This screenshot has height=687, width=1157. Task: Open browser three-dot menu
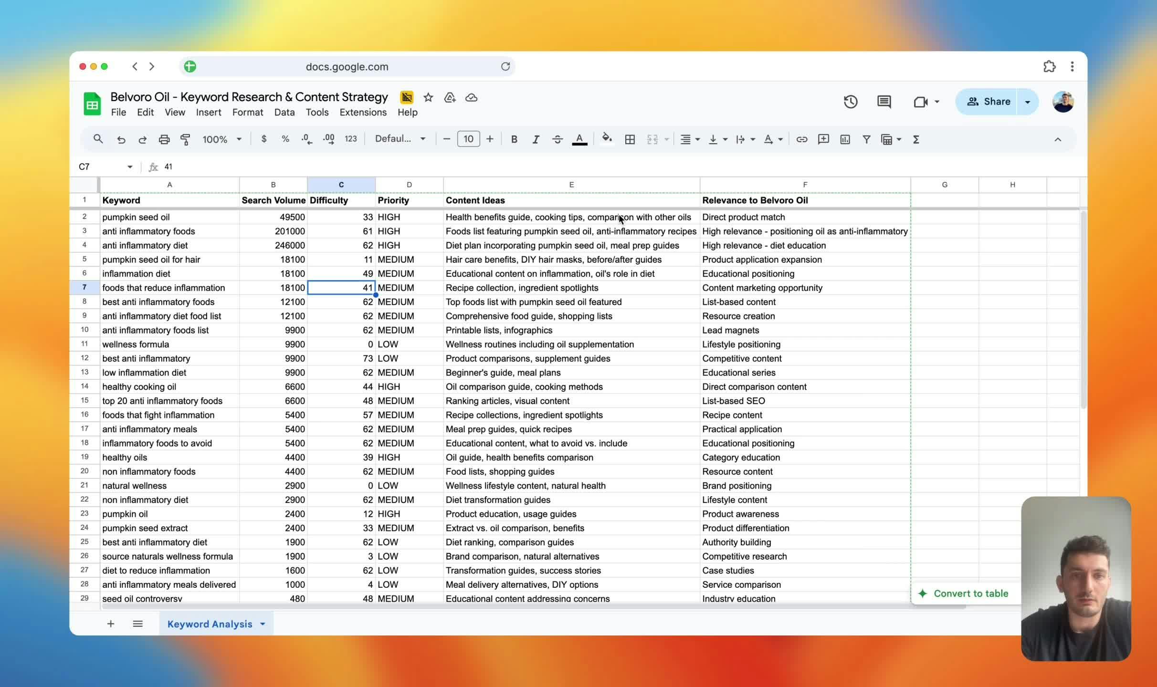pos(1072,66)
